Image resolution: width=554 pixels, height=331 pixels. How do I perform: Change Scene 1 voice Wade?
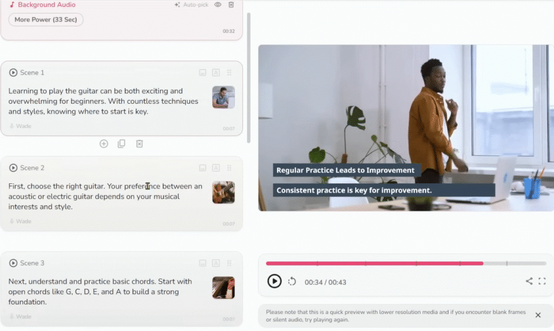point(21,126)
